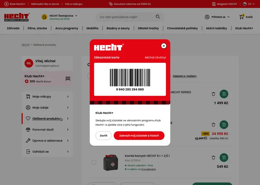260x185 pixels.
Task: Click the ML avatar circle
Action: [29, 63]
